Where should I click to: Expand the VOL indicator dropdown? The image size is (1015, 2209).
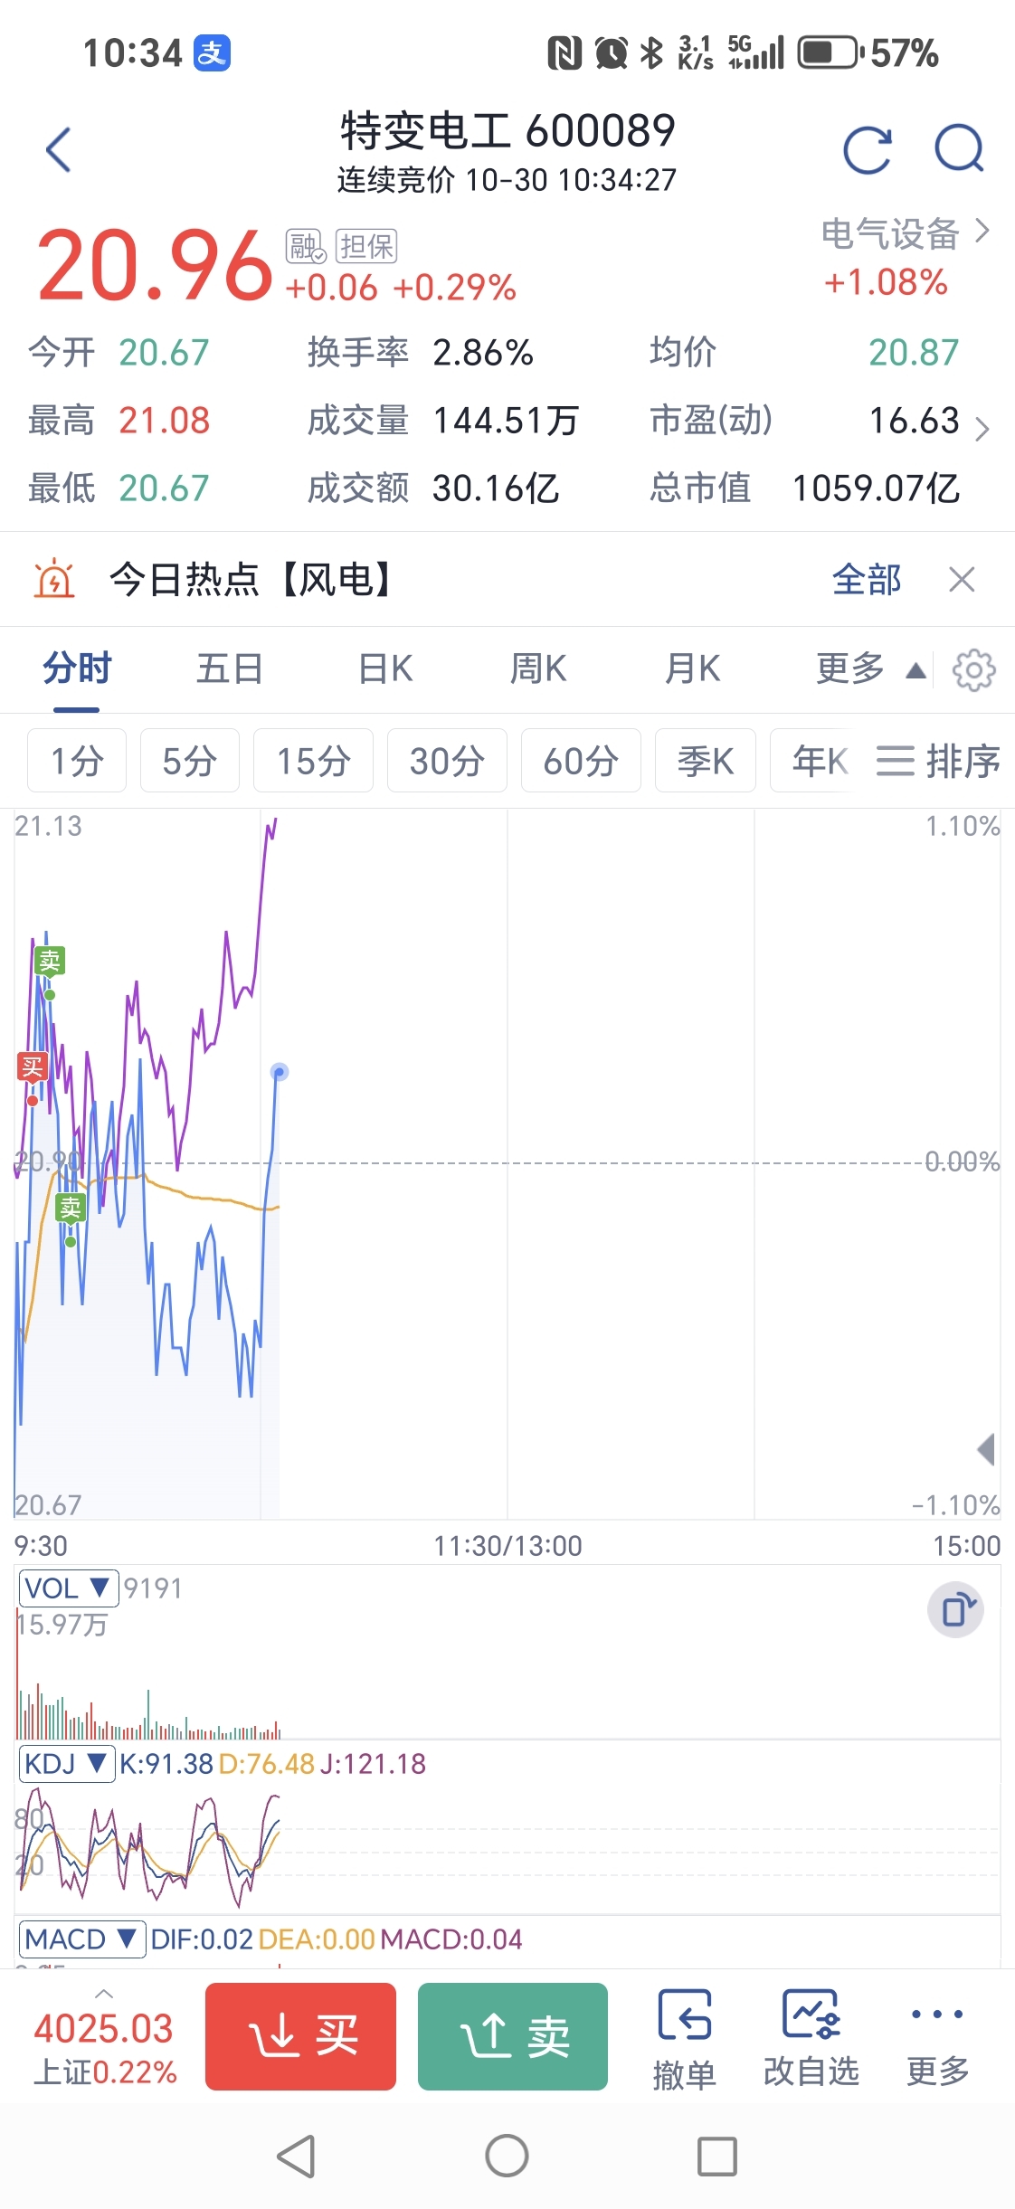[x=68, y=1588]
